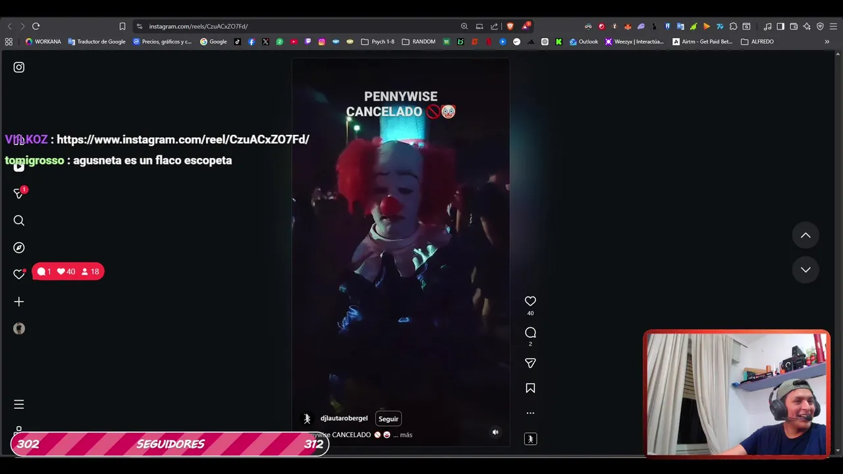Go back in browser history
This screenshot has height=474, width=843.
pyautogui.click(x=9, y=26)
